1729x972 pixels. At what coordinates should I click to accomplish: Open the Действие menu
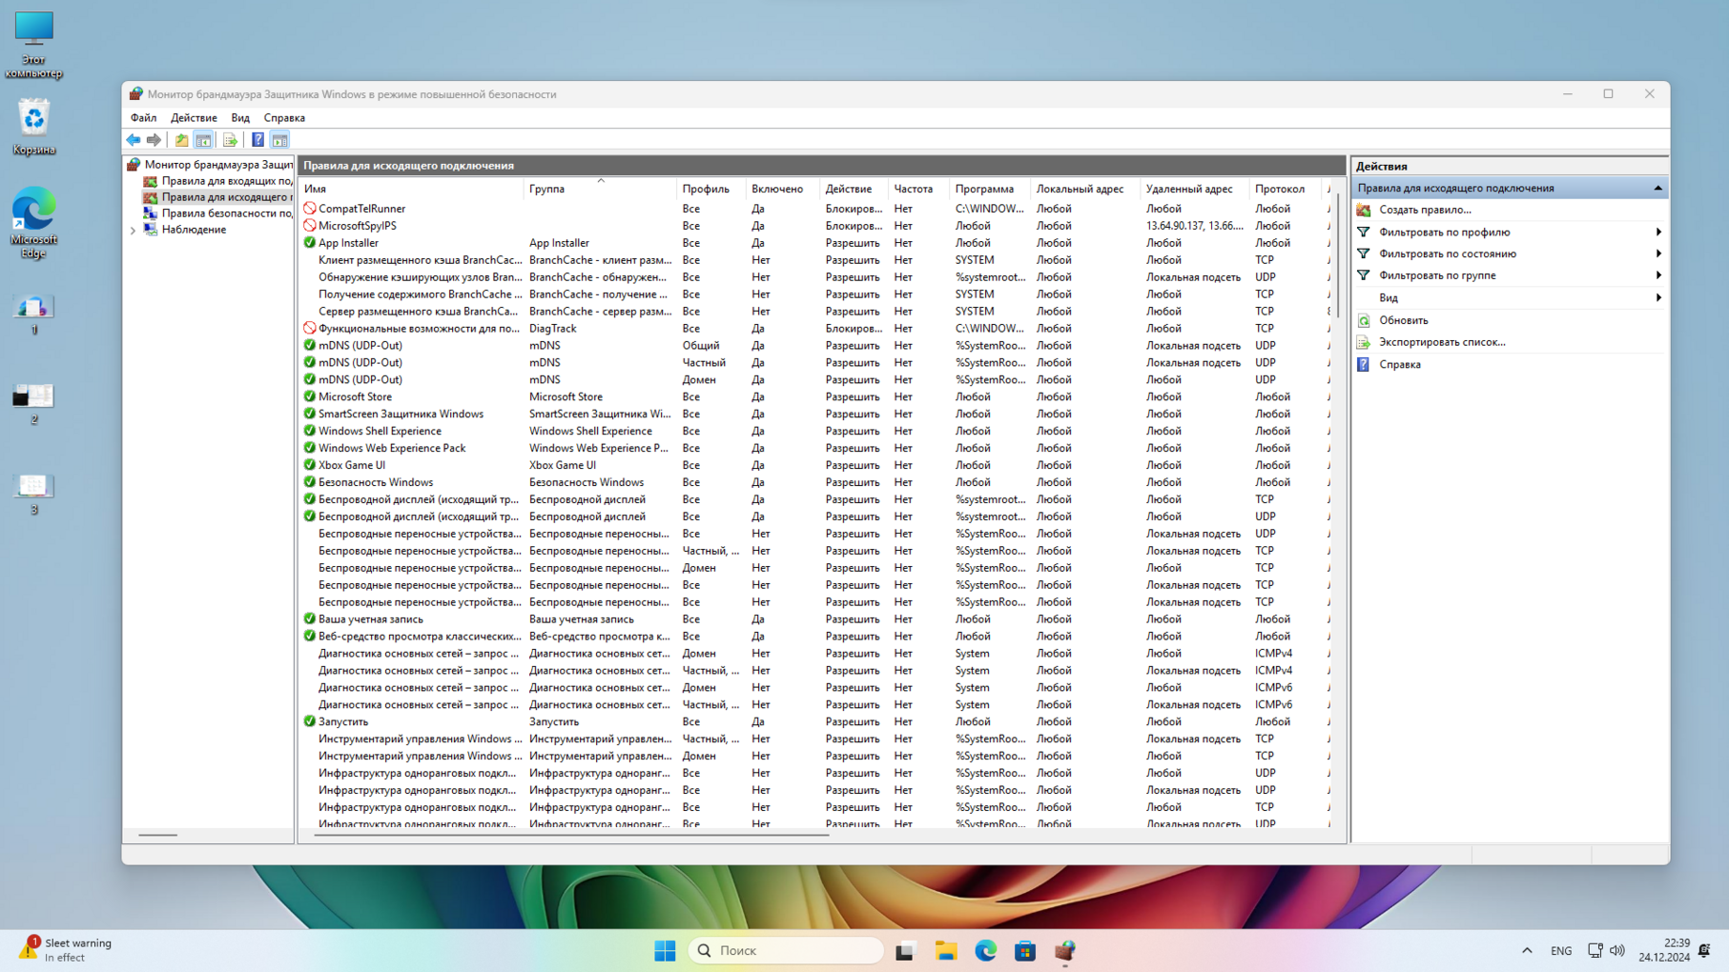tap(194, 118)
